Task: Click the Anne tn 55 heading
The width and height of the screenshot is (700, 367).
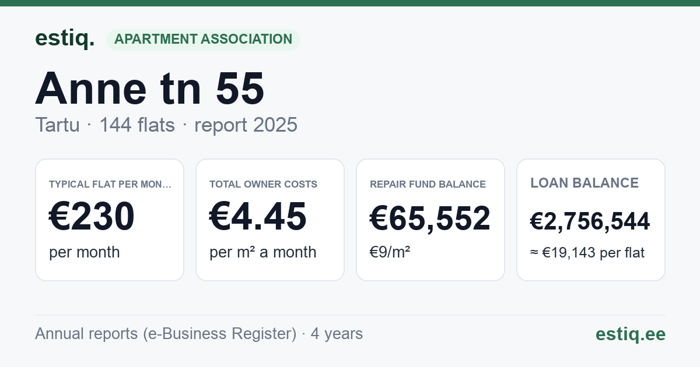Action: (150, 88)
